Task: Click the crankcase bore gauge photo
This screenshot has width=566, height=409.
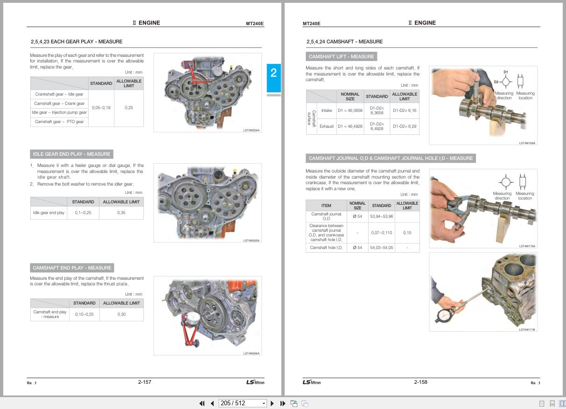Action: tap(483, 292)
